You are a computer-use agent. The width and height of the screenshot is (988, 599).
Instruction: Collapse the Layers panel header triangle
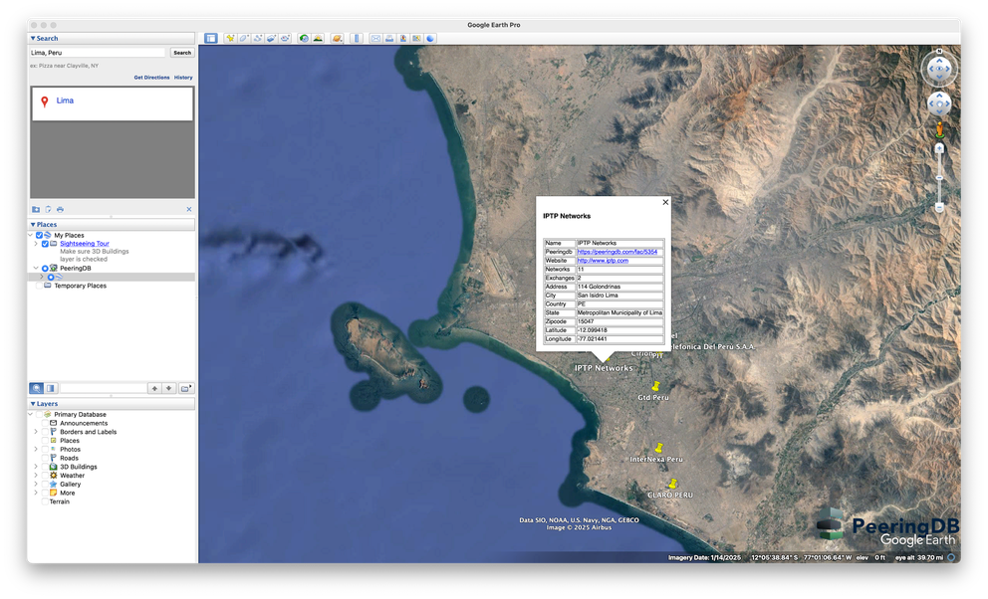click(x=33, y=404)
